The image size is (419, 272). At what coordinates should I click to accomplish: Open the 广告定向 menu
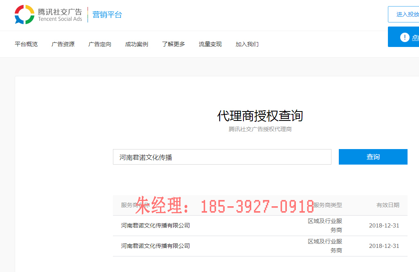coord(100,44)
